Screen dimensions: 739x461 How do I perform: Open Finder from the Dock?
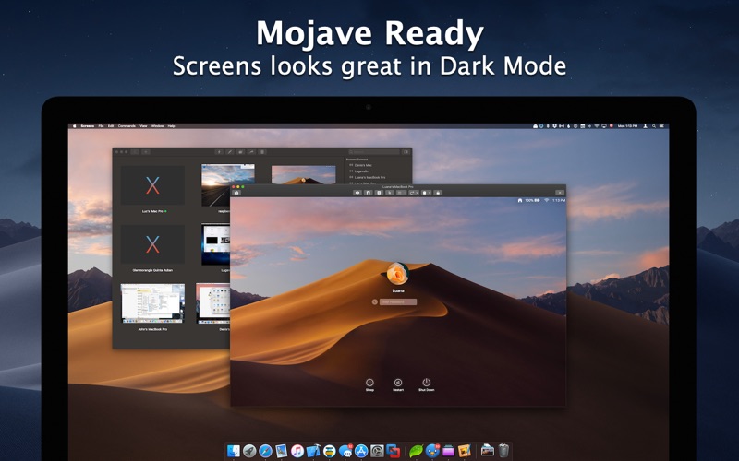coord(234,451)
